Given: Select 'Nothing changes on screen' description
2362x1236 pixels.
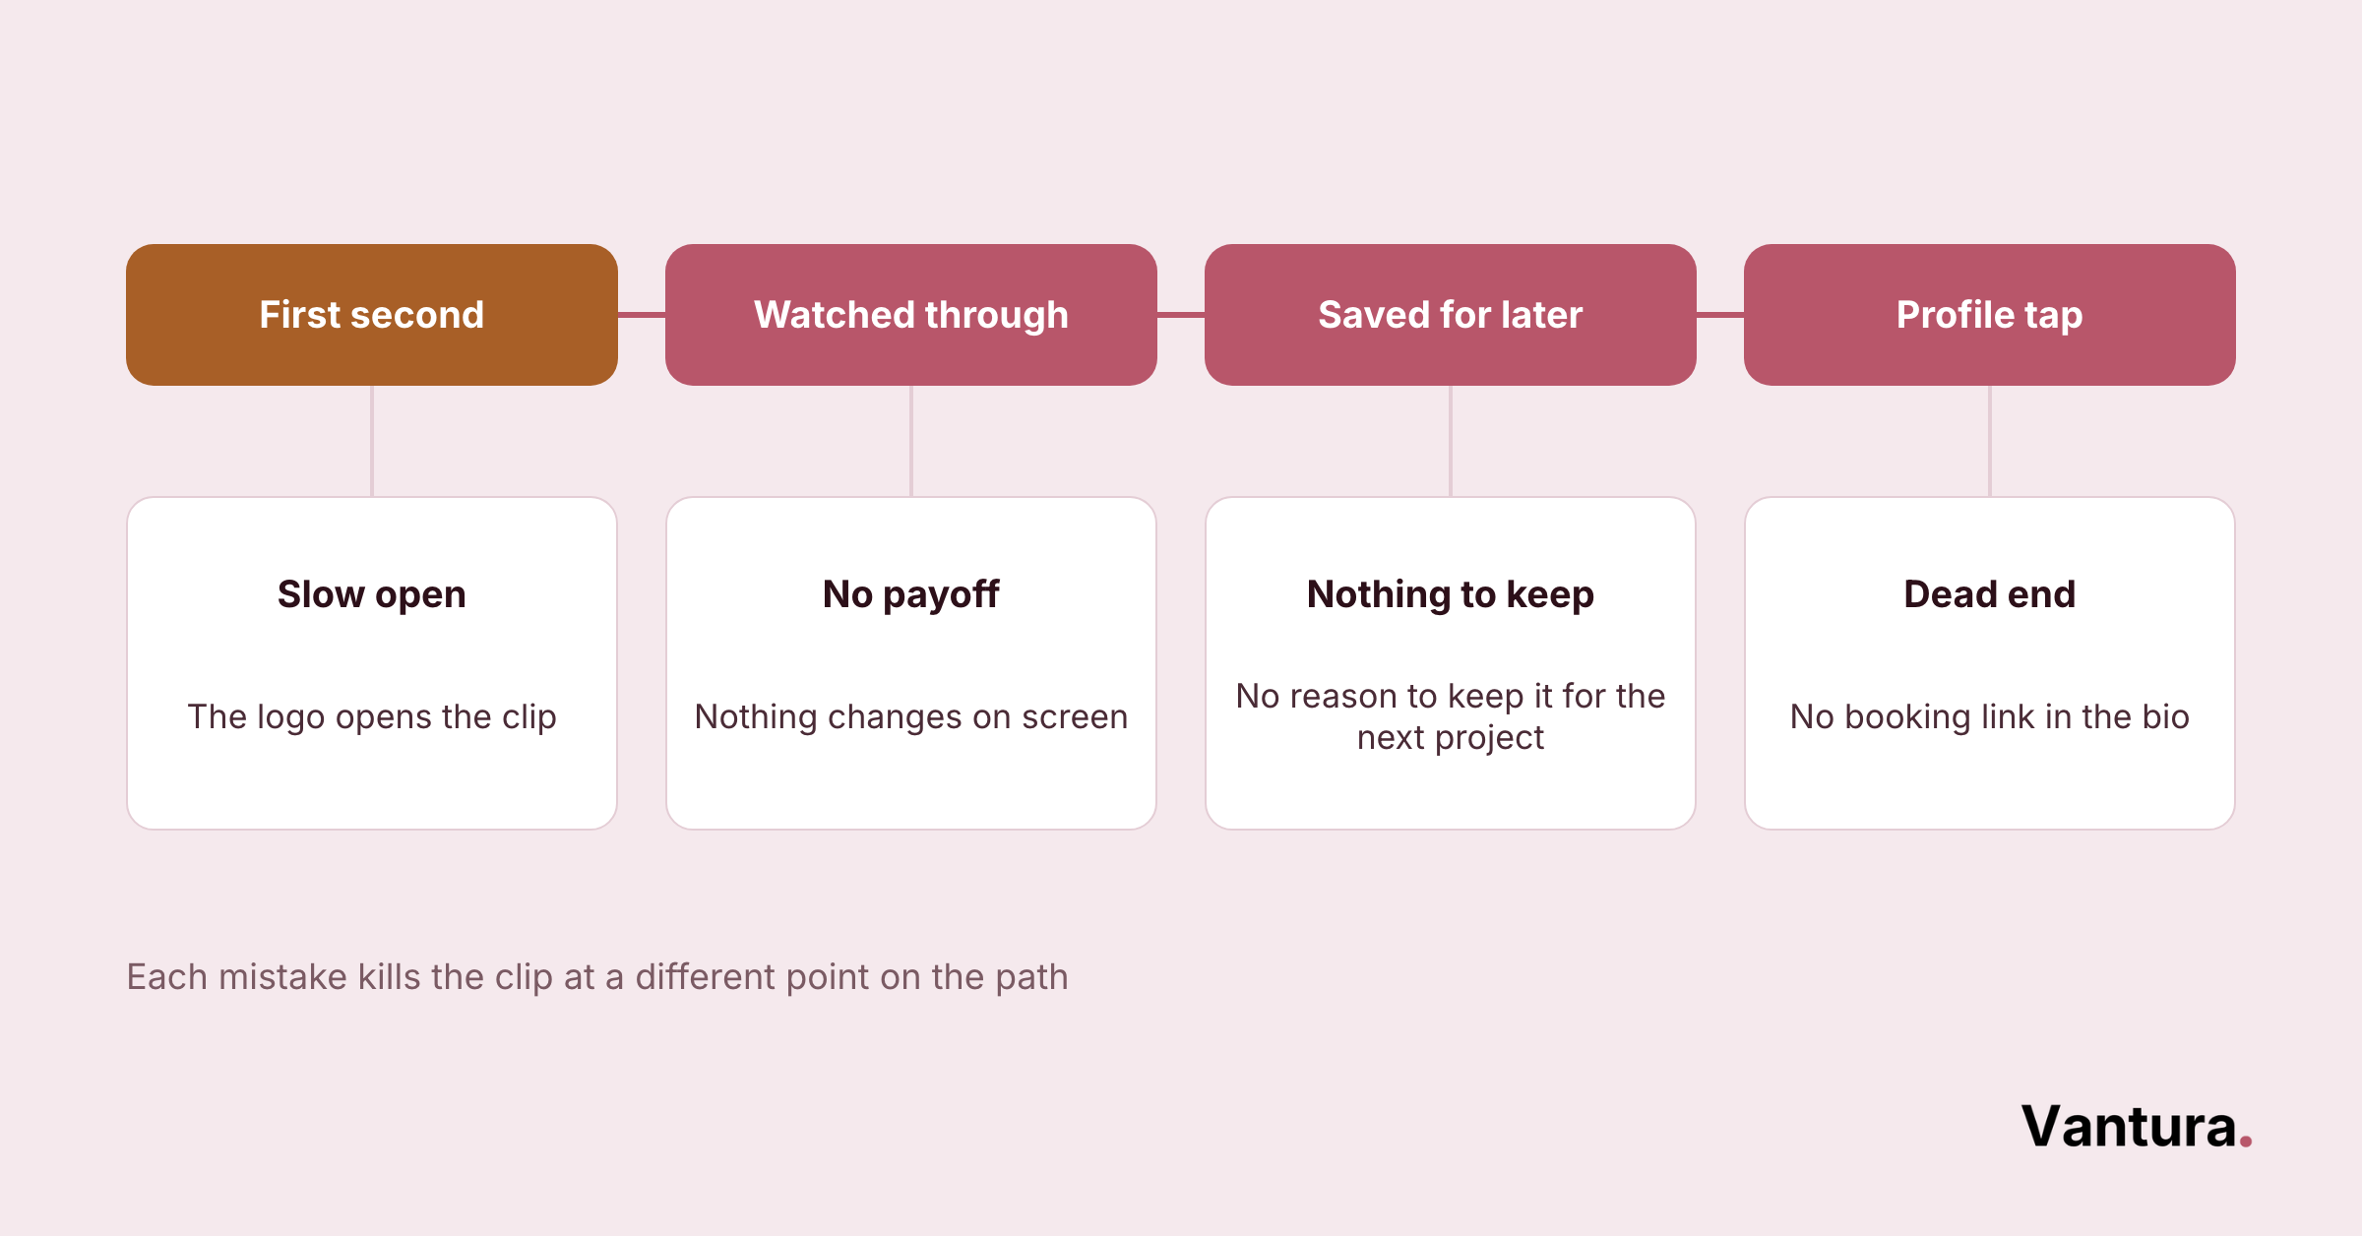Looking at the screenshot, I should [911, 716].
